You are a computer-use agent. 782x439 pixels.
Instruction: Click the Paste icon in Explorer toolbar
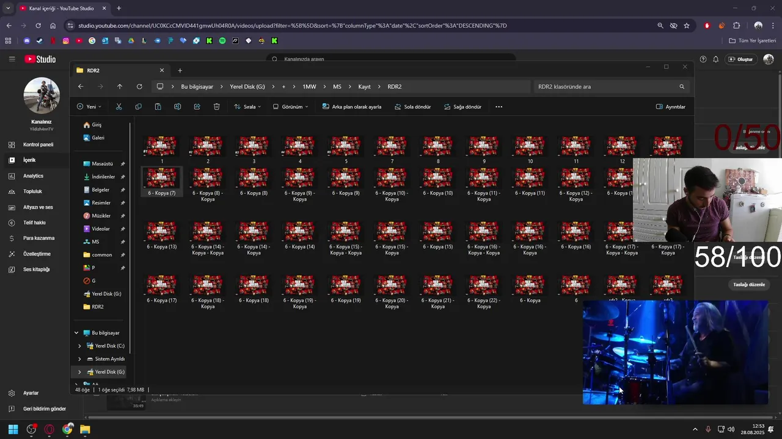tap(158, 107)
